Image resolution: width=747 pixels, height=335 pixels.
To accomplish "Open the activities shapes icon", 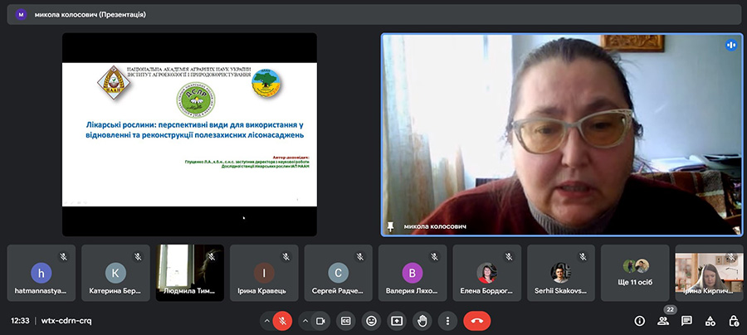I will pyautogui.click(x=710, y=321).
